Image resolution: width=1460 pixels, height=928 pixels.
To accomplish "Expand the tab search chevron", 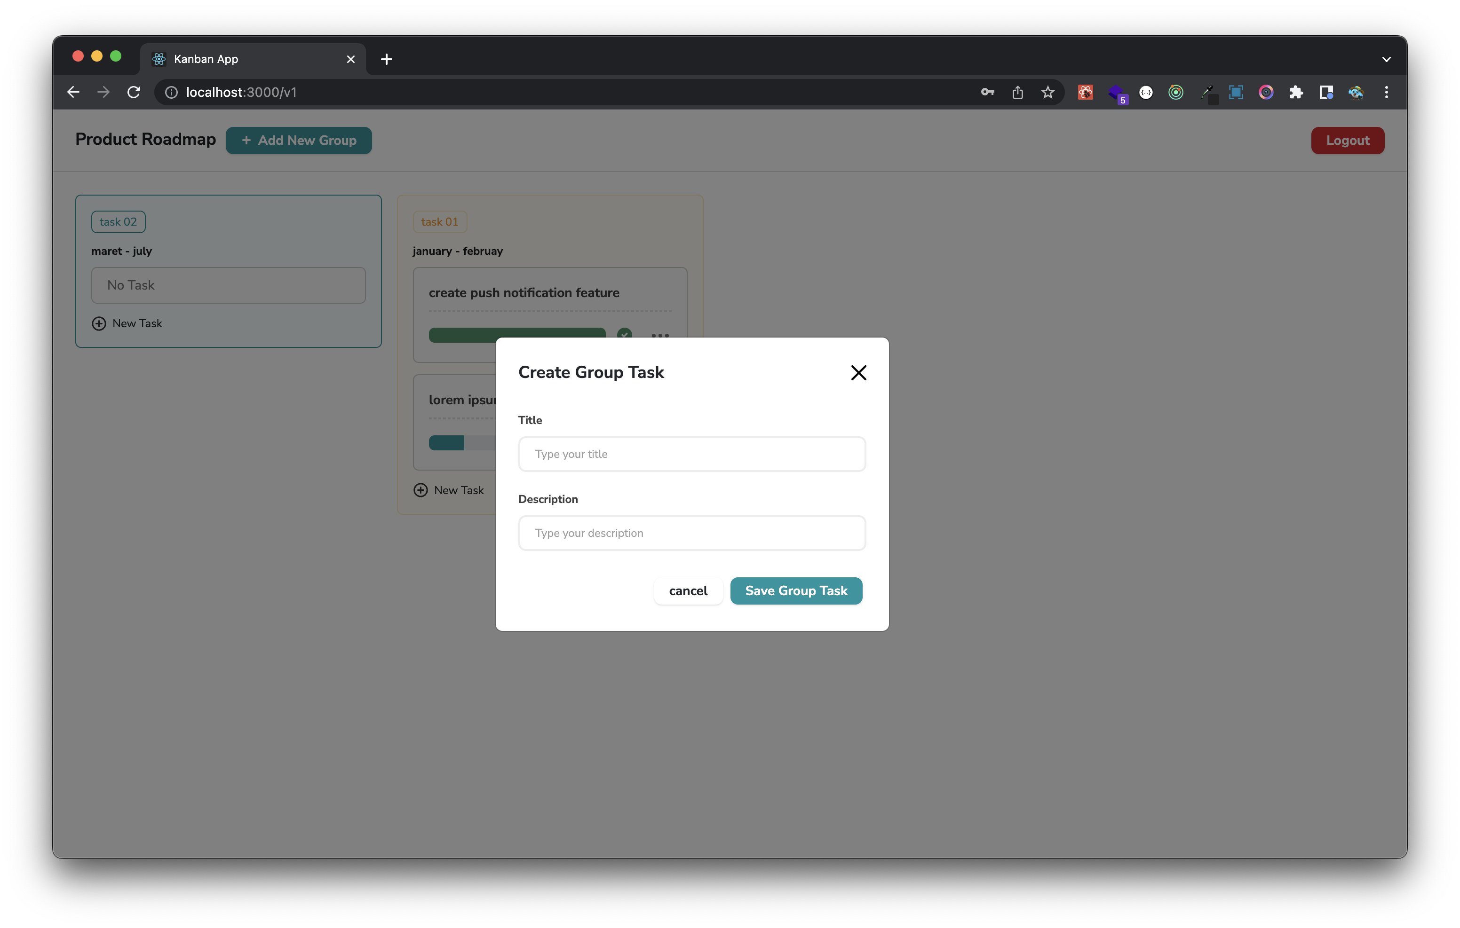I will point(1386,59).
